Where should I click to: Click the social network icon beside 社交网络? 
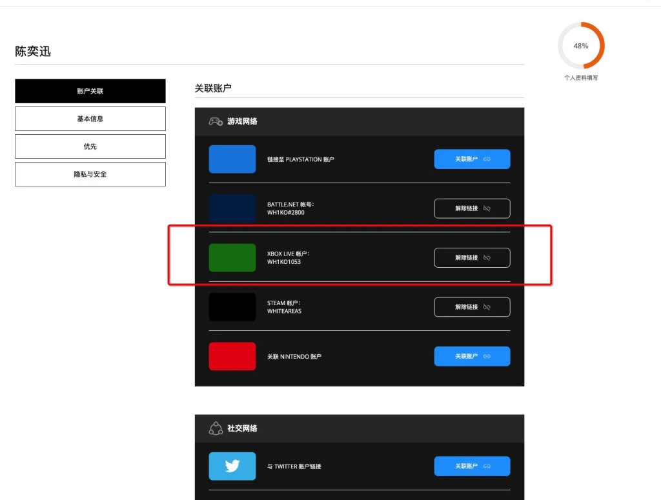(216, 428)
